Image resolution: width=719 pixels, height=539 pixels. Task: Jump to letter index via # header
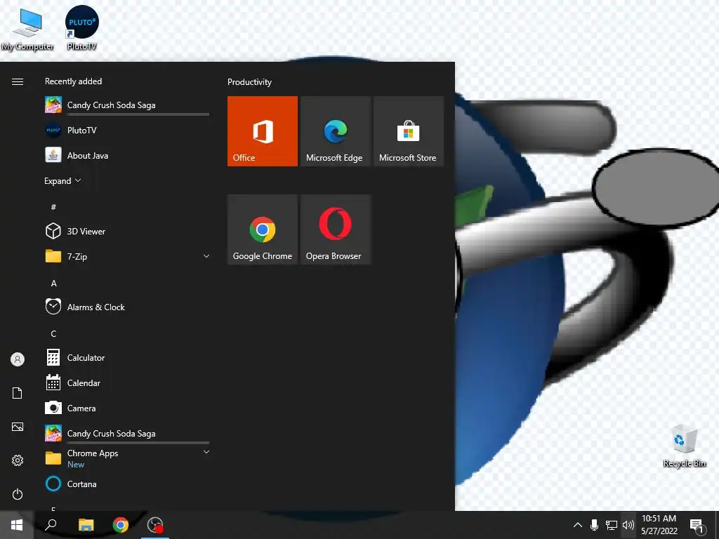53,207
